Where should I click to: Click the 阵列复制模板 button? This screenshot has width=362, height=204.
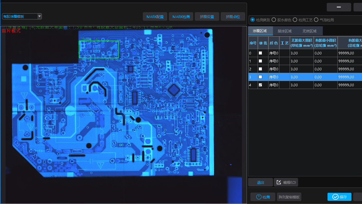[289, 197]
